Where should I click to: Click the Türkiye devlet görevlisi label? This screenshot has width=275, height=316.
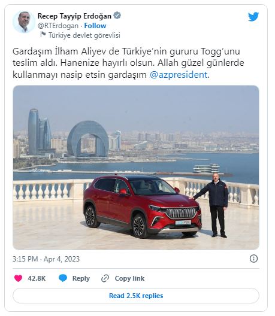(84, 35)
